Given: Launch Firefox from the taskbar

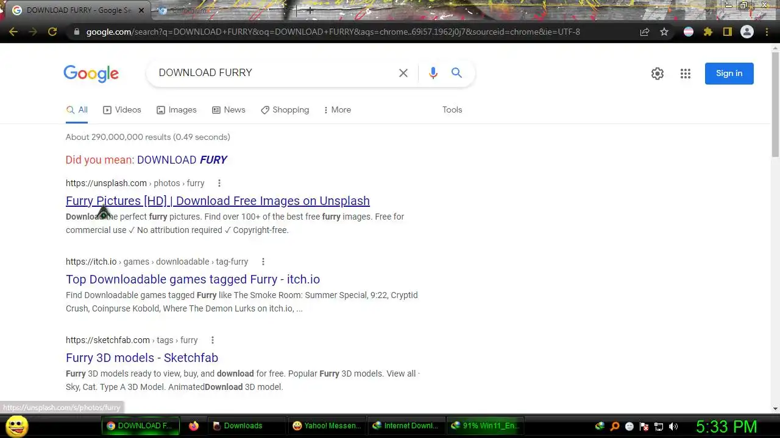Looking at the screenshot, I should 194,426.
